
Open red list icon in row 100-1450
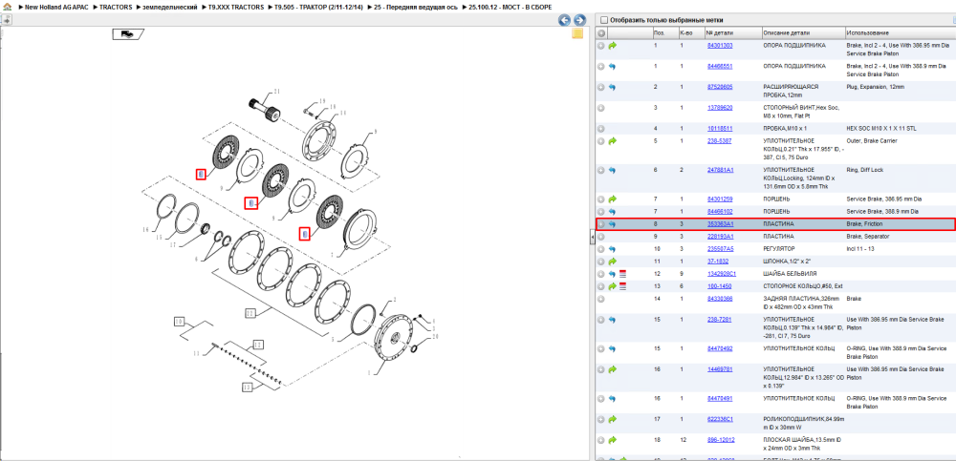tap(623, 286)
